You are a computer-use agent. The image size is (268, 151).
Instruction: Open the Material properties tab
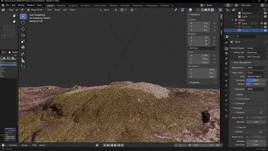coord(226,110)
